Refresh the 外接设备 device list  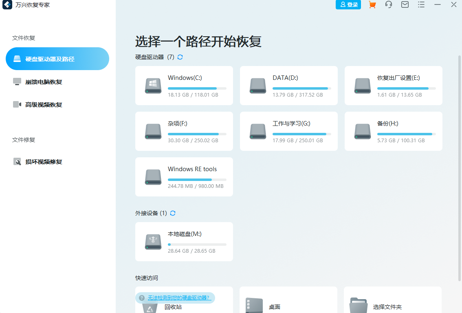click(172, 213)
